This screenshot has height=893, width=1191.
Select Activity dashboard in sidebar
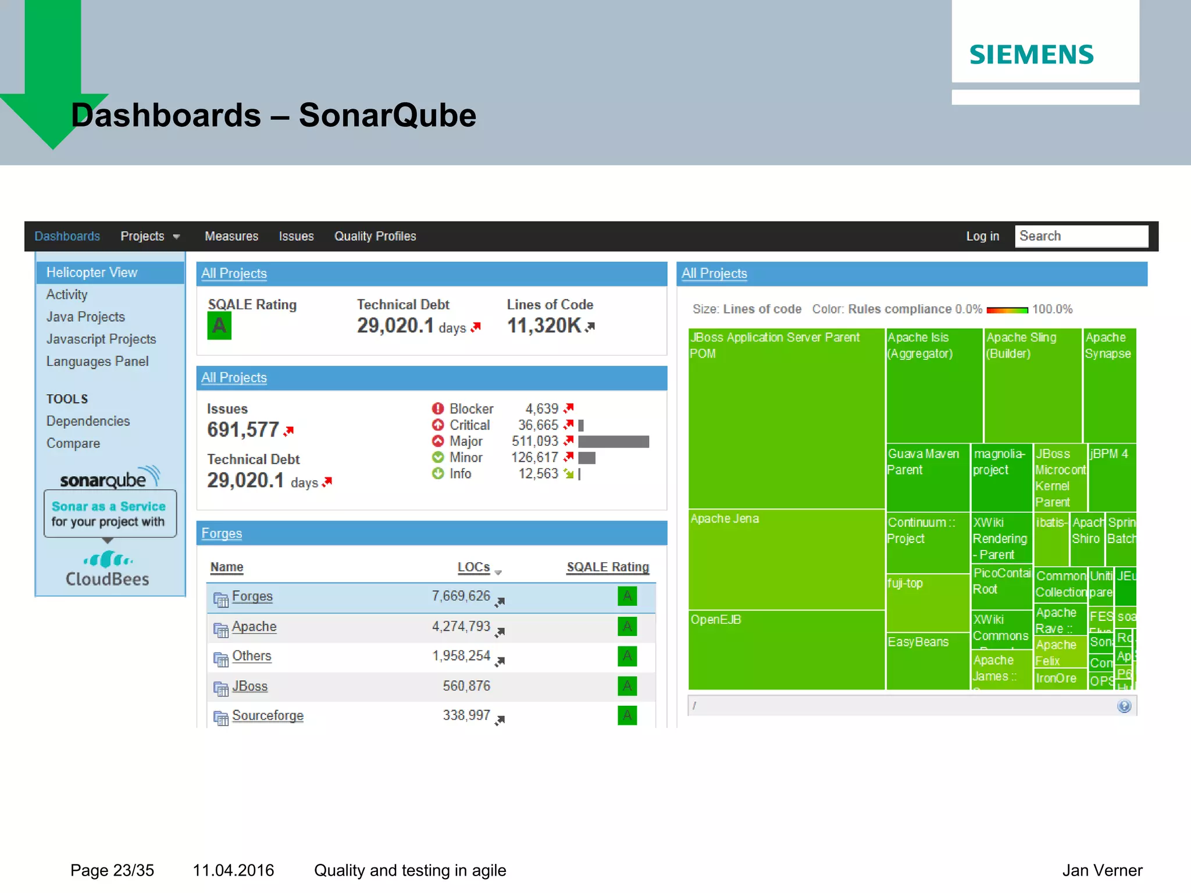pyautogui.click(x=67, y=295)
